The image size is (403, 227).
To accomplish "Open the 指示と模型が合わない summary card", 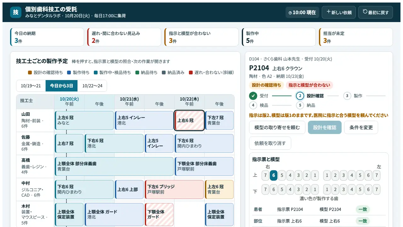I will click(x=201, y=37).
